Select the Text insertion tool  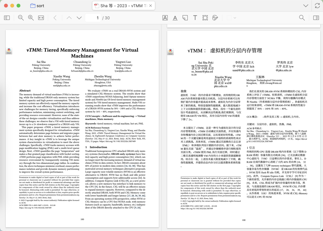195,18
